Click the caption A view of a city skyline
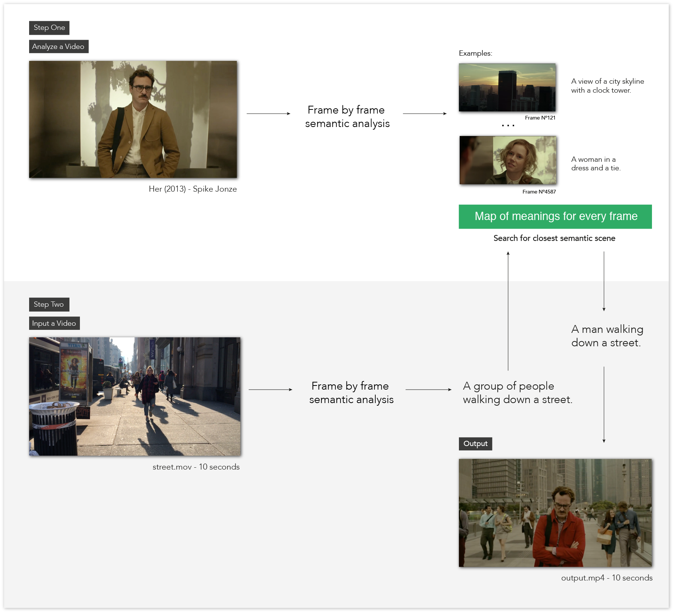674x613 pixels. (608, 86)
